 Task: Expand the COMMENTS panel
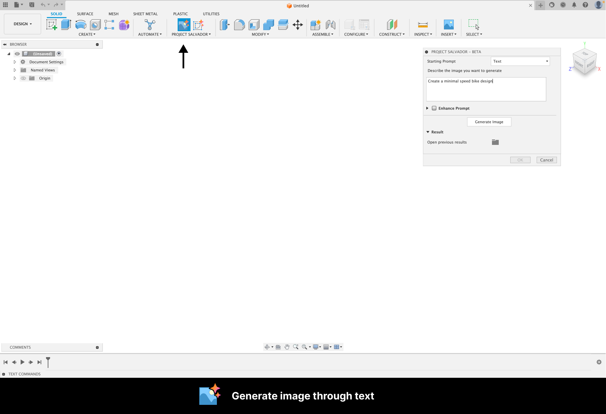tap(97, 348)
